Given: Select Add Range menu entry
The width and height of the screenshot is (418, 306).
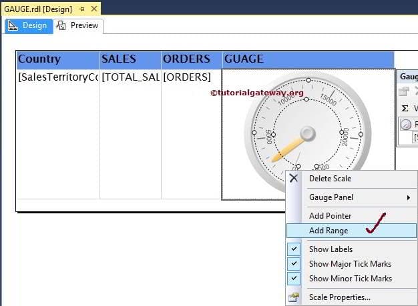Looking at the screenshot, I should pyautogui.click(x=351, y=231).
